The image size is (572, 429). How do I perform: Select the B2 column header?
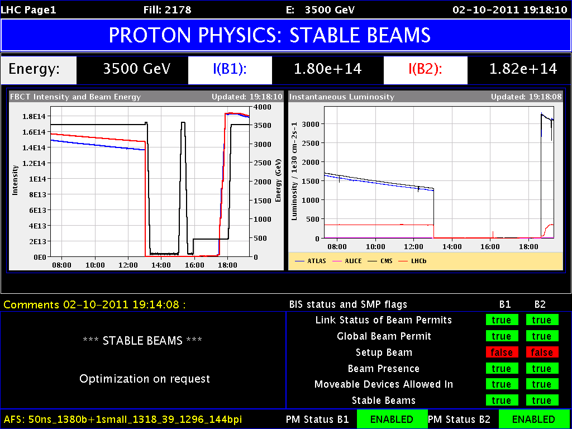click(x=540, y=304)
